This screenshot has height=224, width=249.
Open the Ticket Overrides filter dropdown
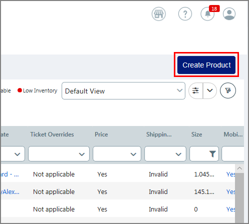tap(59, 154)
